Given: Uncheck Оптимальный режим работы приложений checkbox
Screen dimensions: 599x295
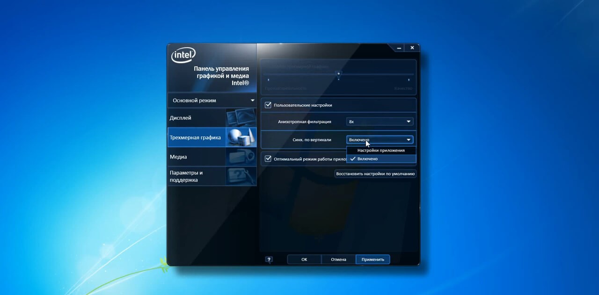Looking at the screenshot, I should tap(268, 158).
